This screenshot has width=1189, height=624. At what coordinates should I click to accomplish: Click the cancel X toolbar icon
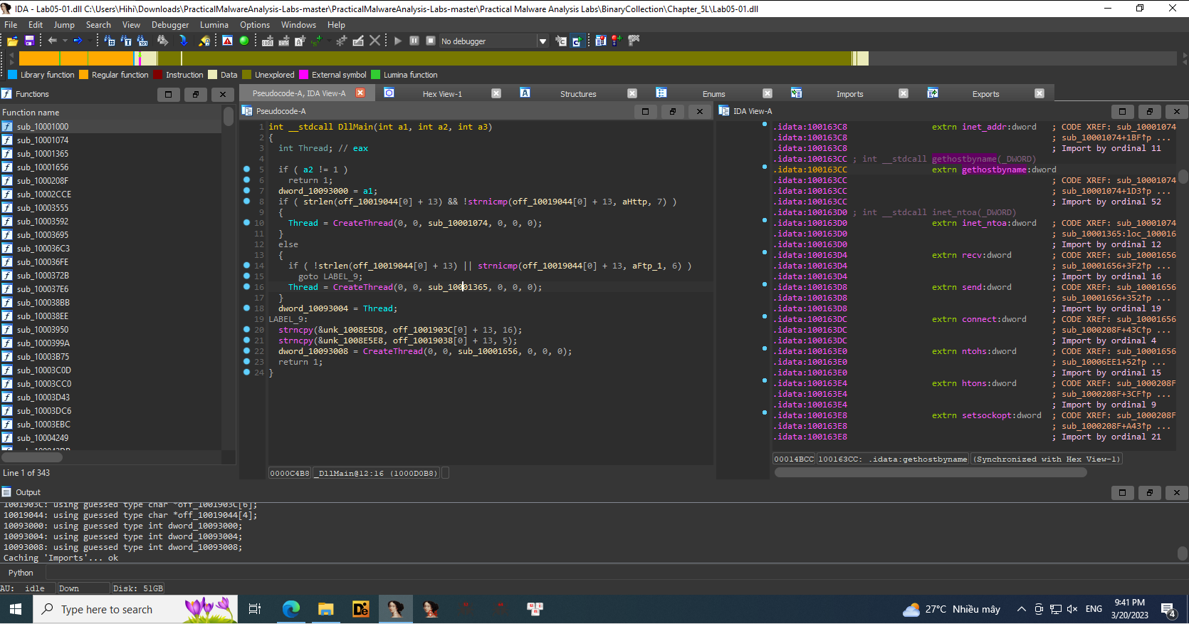point(374,41)
